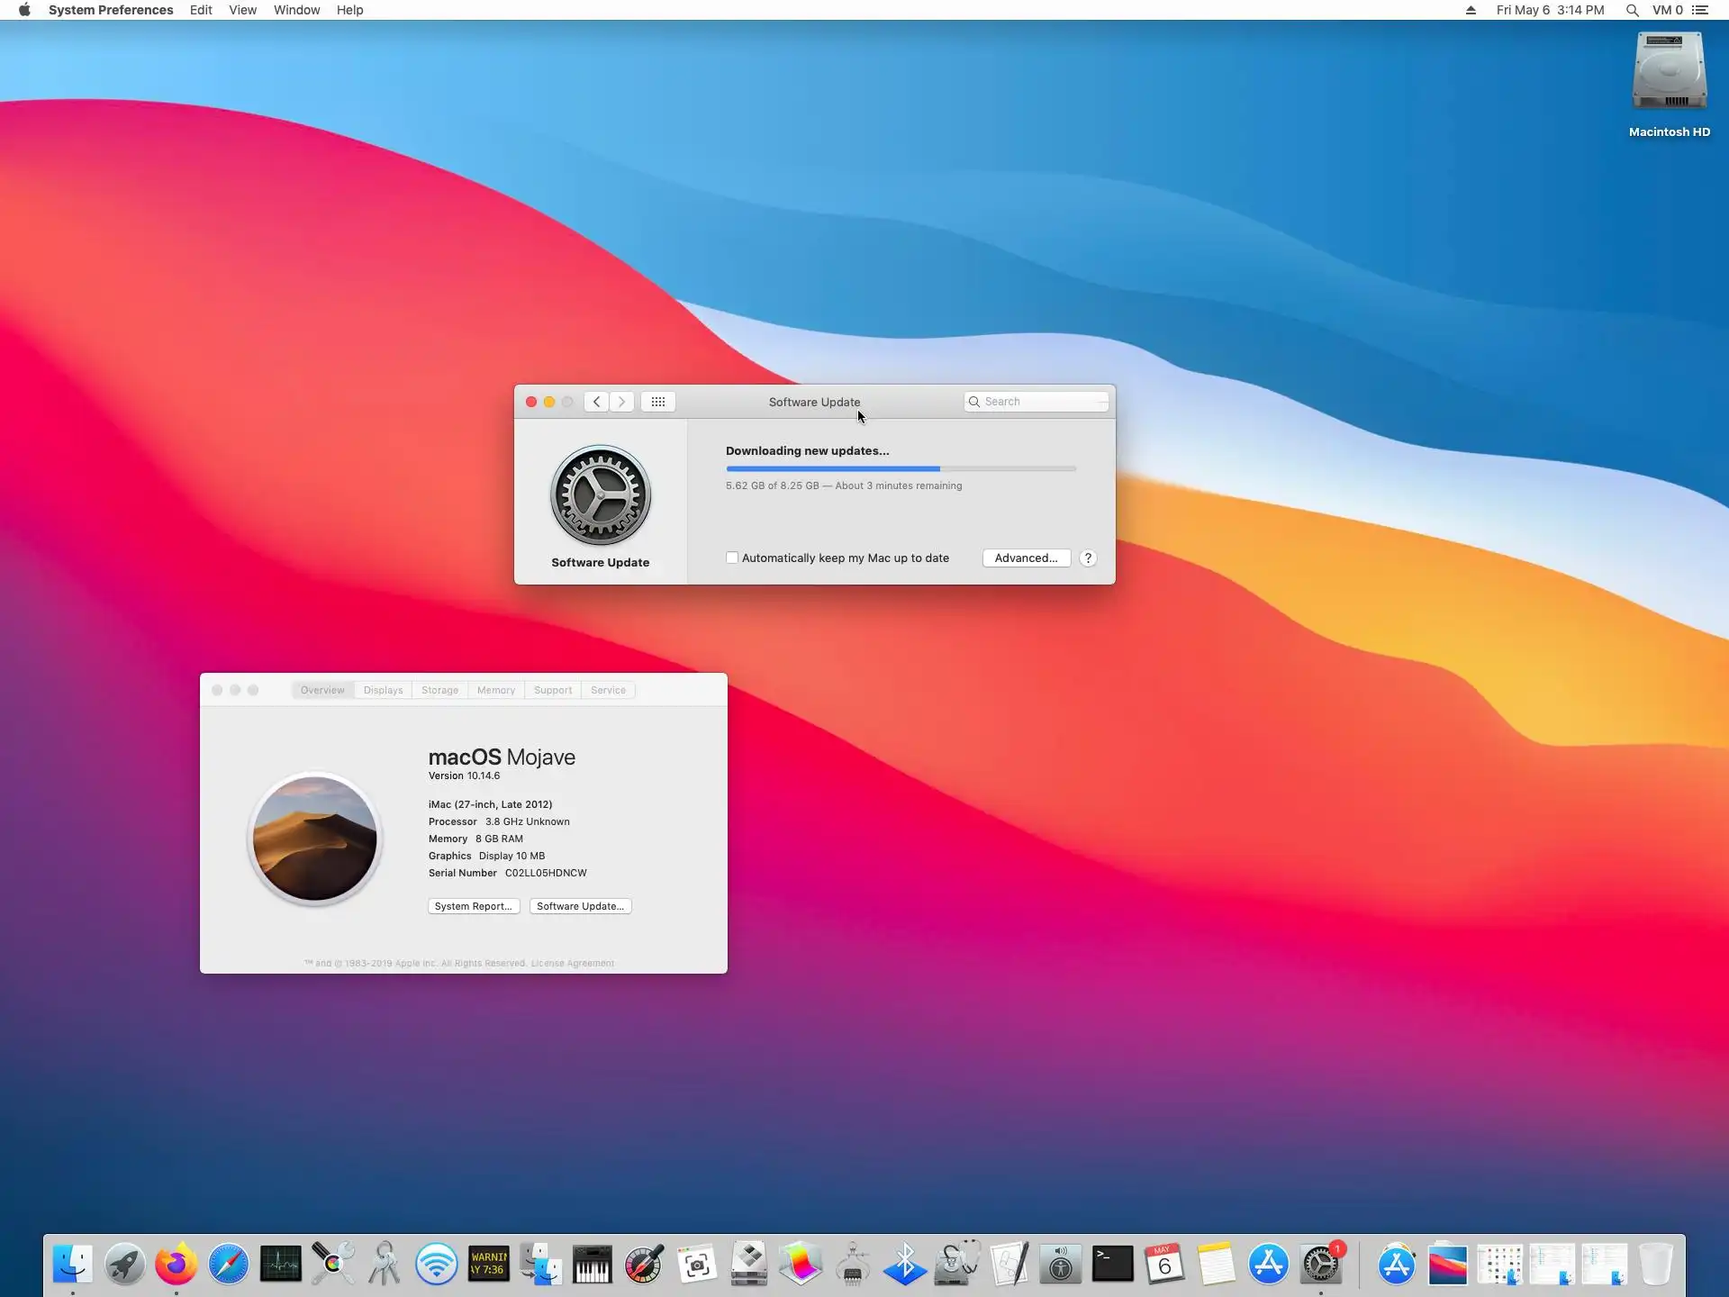
Task: Open Firefox from the Dock
Action: pos(177,1265)
